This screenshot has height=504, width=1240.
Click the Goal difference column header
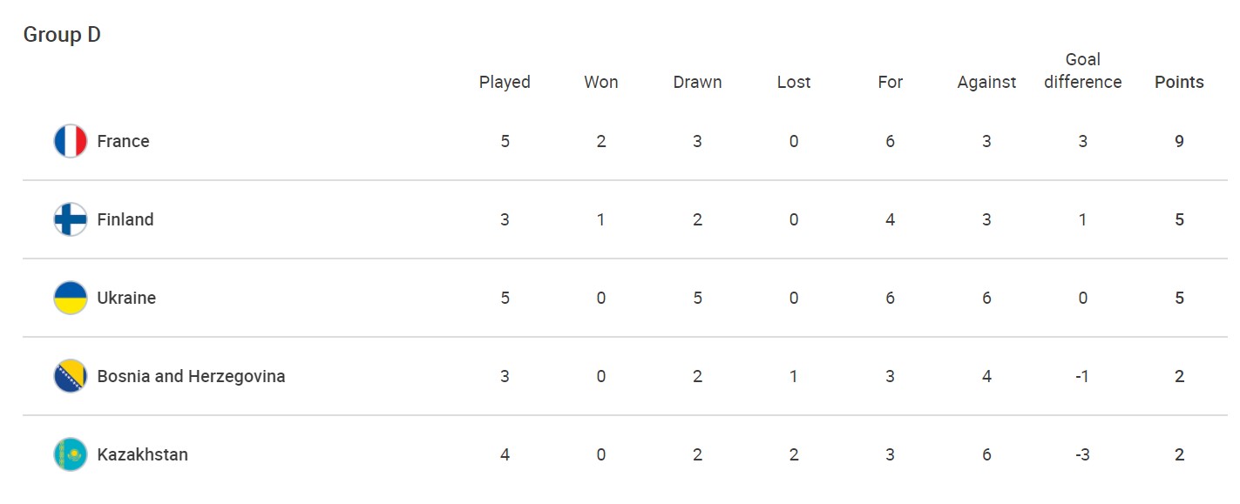tap(1083, 71)
